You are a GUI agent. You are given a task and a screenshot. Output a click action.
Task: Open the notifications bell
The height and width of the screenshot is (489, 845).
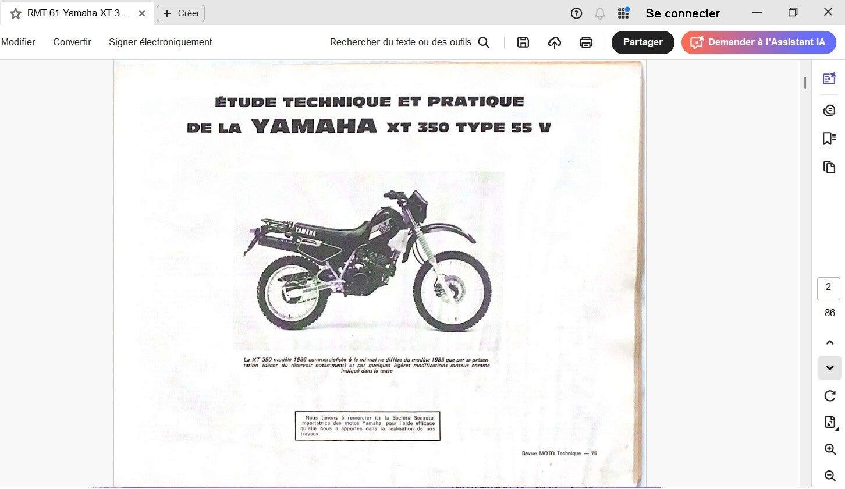599,13
